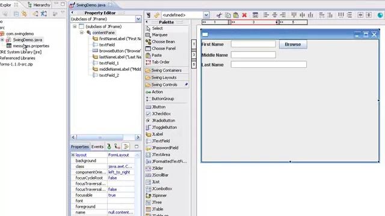Click the globe icon at toolbar end

pyautogui.click(x=380, y=15)
